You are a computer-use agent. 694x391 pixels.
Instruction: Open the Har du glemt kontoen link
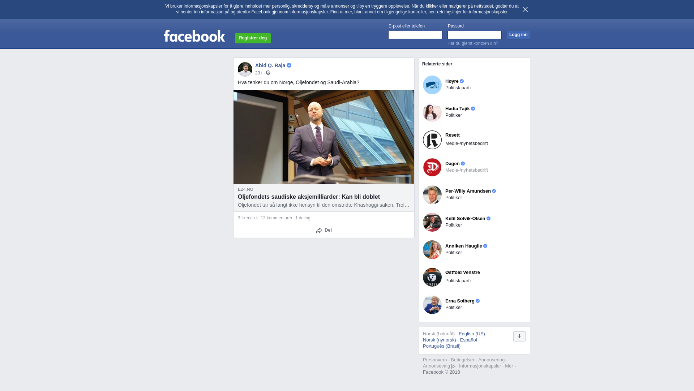(x=473, y=43)
